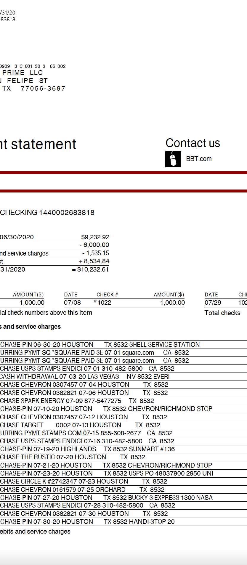Select the 1,000.00 amount in check 1022 row
247x565 pixels.
pos(172,303)
